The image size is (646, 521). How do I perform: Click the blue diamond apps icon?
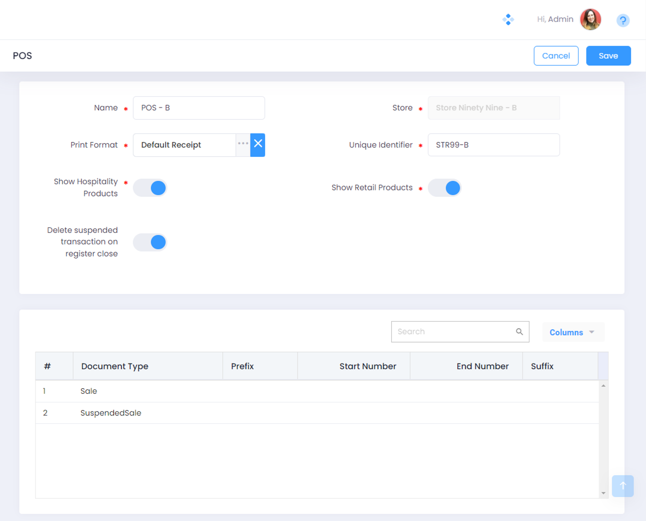point(508,20)
